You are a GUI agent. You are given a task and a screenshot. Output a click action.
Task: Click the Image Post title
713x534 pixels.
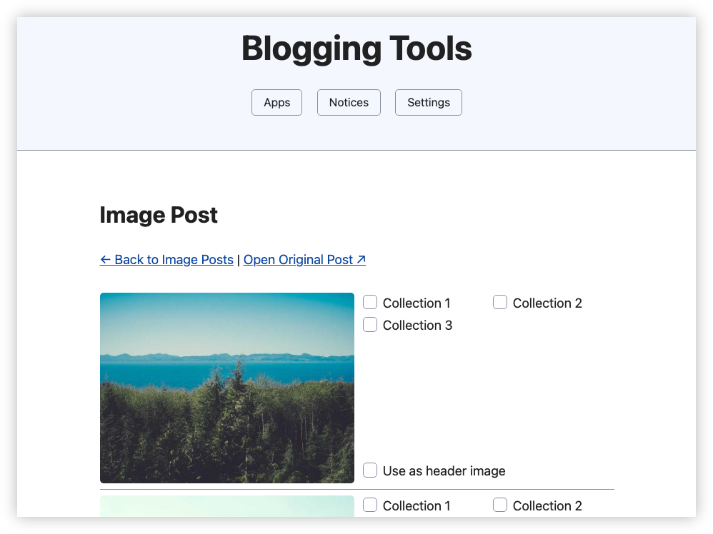[x=159, y=215]
